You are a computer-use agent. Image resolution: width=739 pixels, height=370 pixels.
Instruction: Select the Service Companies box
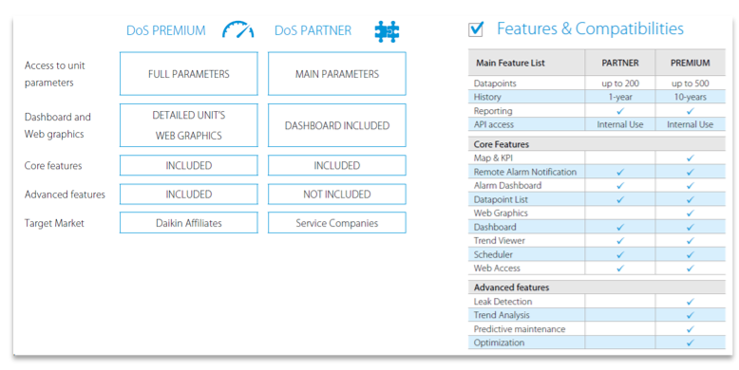pyautogui.click(x=337, y=223)
